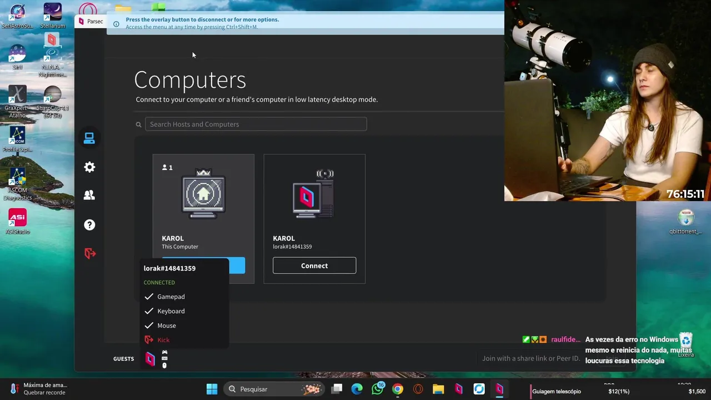Open Opera browser from taskbar

tap(418, 389)
